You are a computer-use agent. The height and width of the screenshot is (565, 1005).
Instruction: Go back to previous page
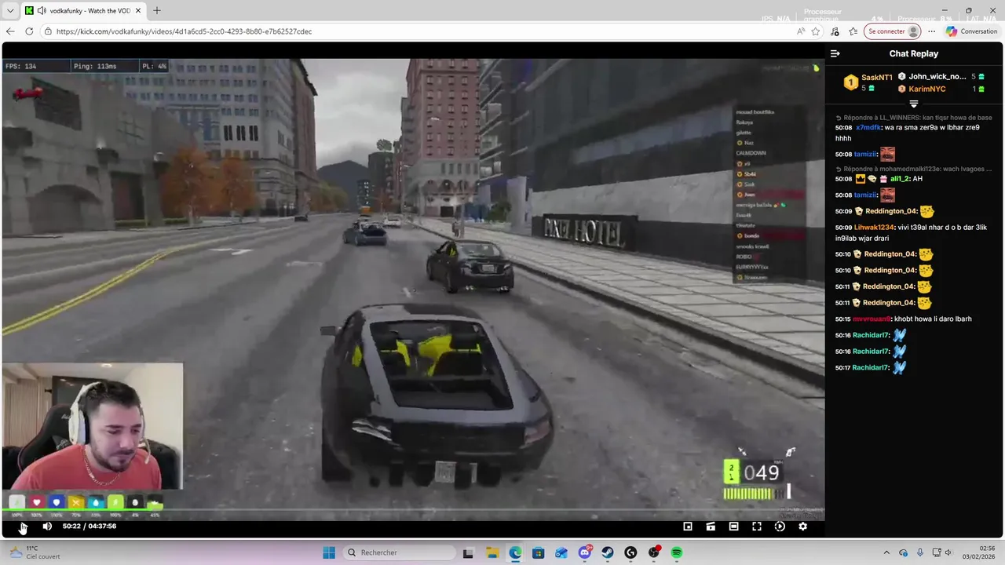point(10,31)
